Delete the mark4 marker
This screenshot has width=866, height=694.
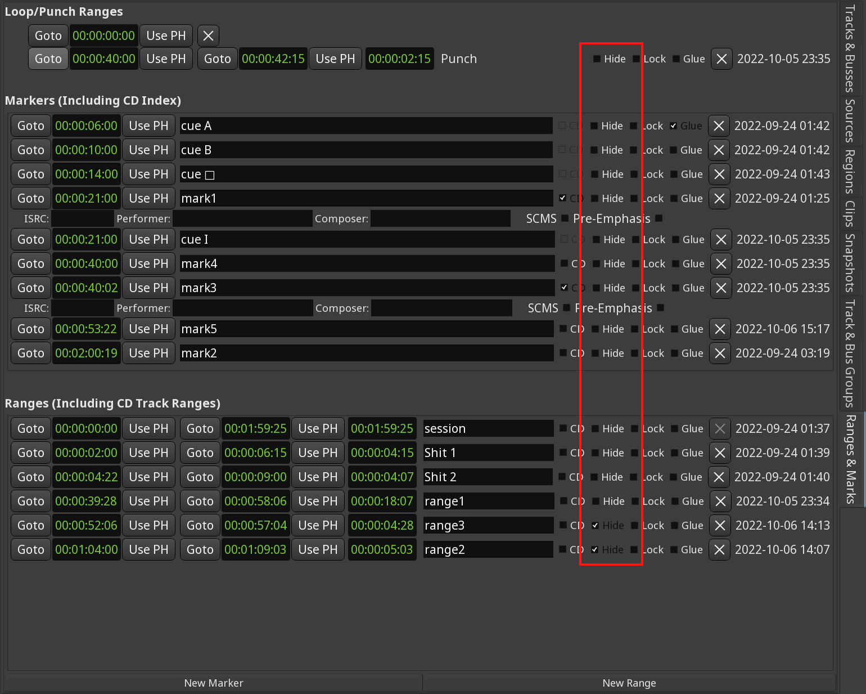721,263
